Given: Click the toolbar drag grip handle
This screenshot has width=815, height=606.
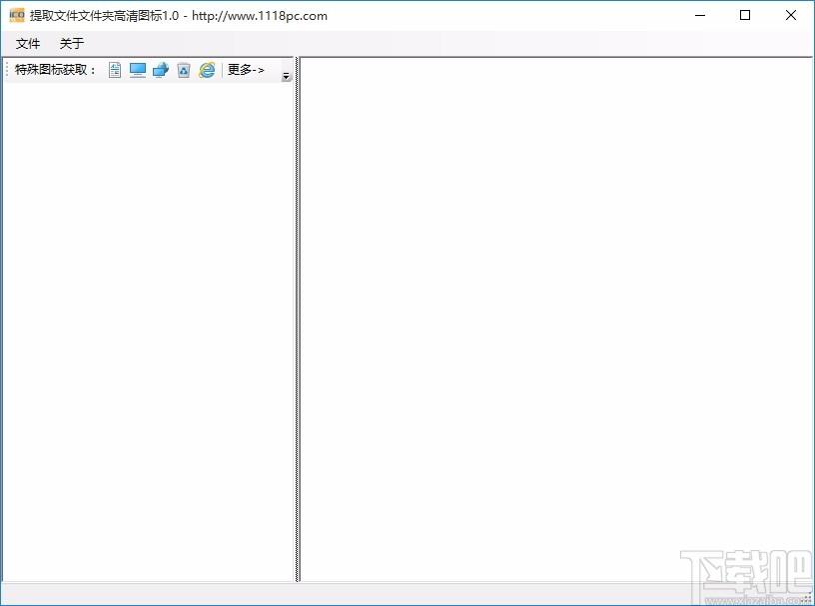Looking at the screenshot, I should pyautogui.click(x=7, y=70).
